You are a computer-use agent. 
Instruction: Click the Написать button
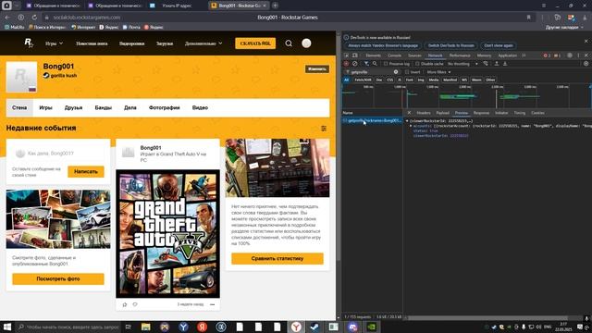coord(86,171)
